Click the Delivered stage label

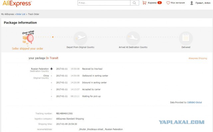click(186, 47)
